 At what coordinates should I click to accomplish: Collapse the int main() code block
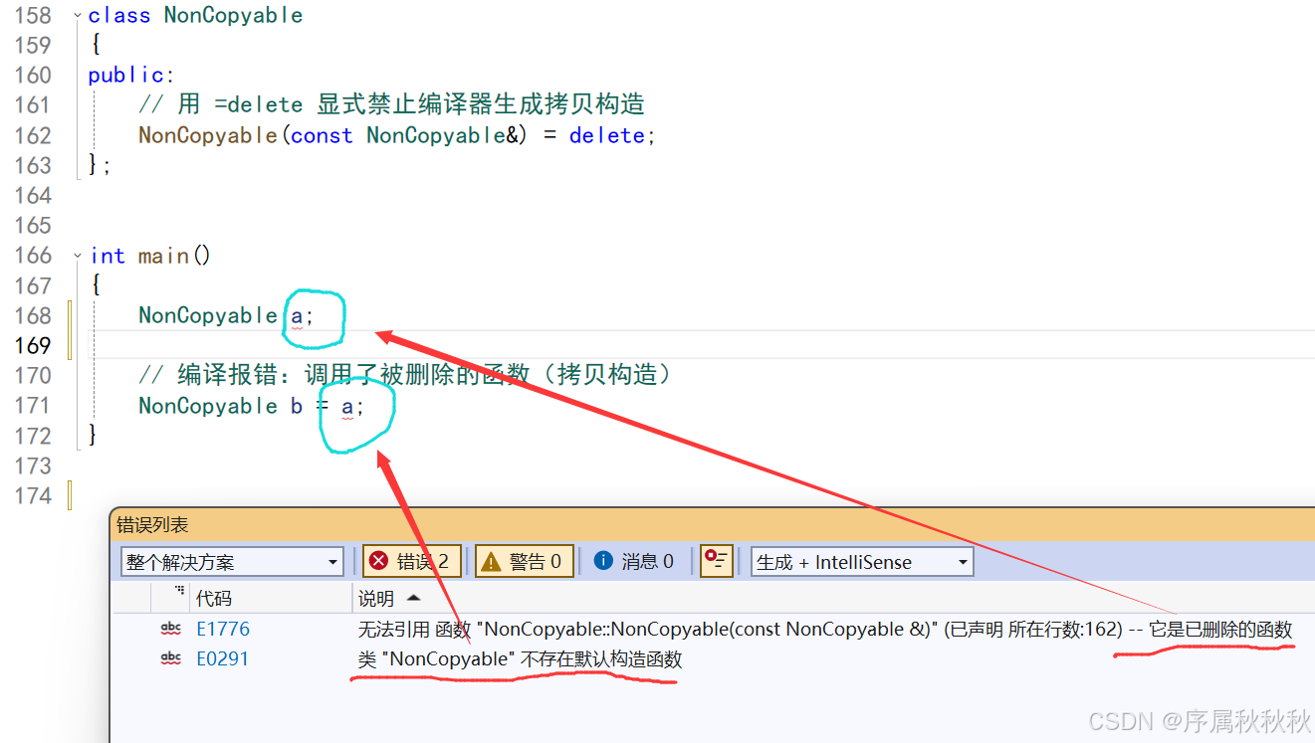(78, 256)
